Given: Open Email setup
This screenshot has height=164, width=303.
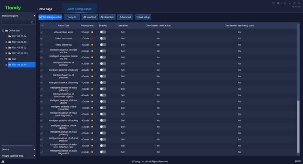Looking at the screenshot, I should 143,17.
